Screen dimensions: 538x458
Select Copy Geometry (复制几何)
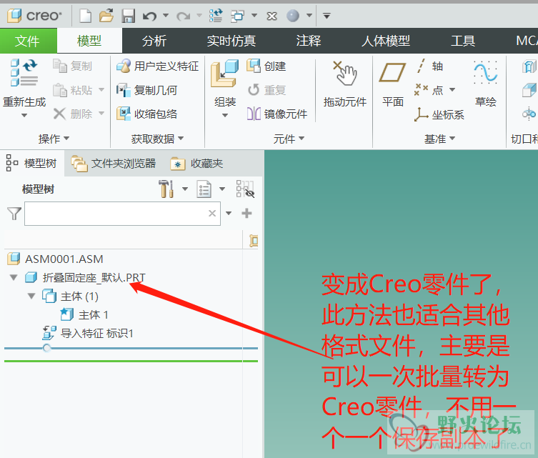(x=147, y=90)
